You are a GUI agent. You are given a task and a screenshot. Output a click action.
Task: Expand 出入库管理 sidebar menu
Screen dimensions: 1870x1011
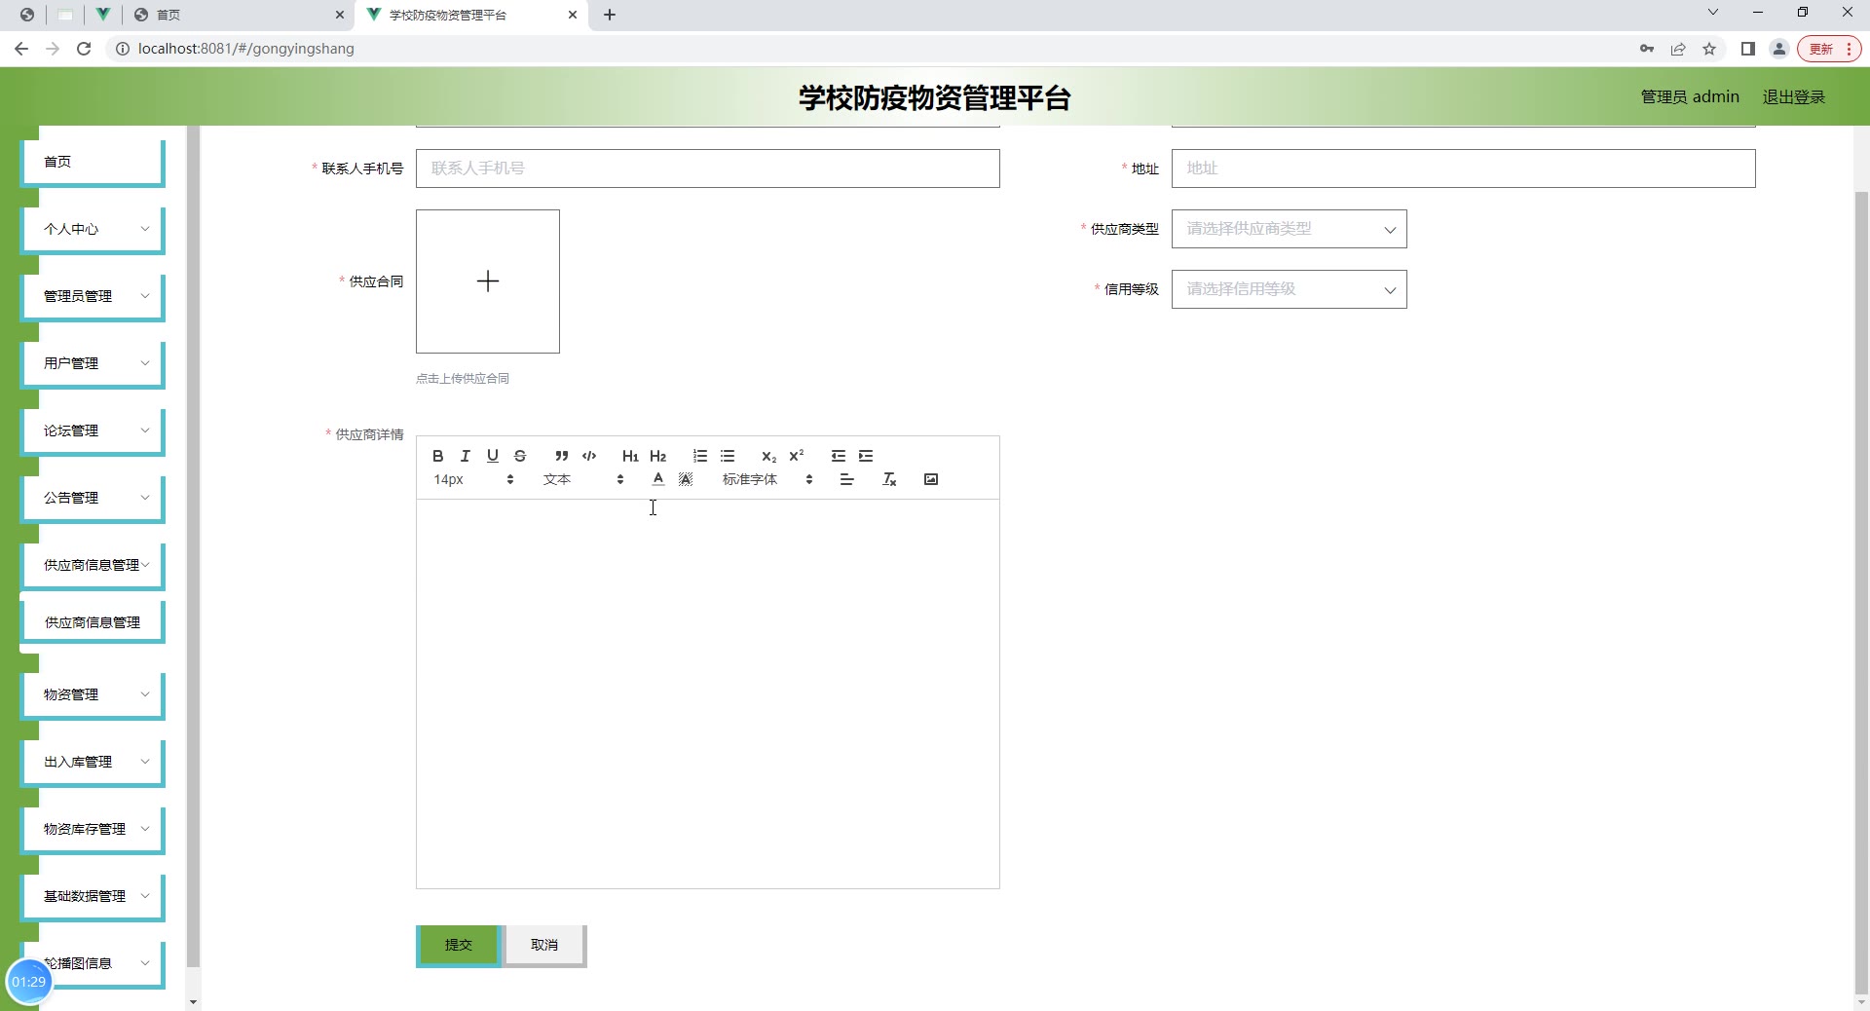click(93, 762)
